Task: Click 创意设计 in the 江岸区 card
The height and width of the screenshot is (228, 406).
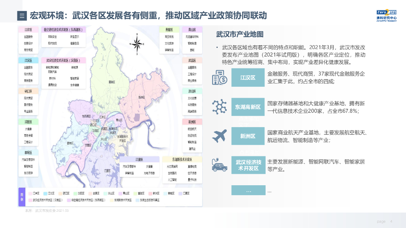Action: [28, 44]
